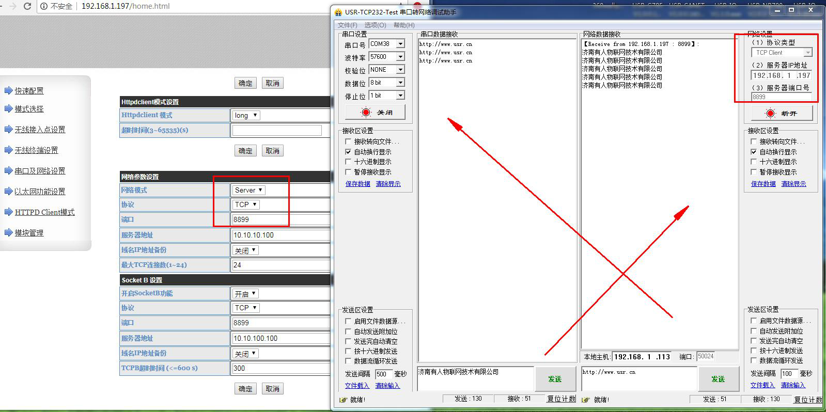
Task: Open the 波特率 baud rate dropdown
Action: 400,57
